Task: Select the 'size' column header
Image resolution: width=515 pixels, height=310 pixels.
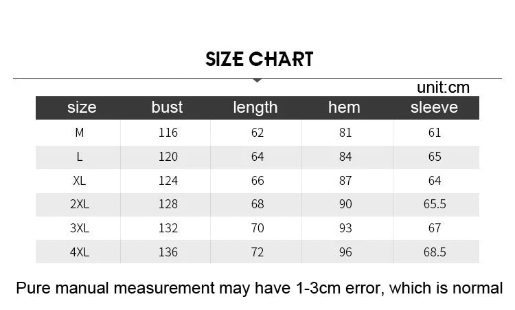Action: click(82, 107)
